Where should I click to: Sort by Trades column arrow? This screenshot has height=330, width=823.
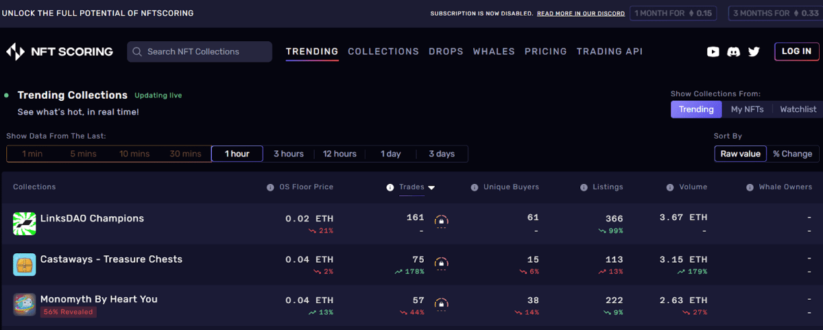click(x=431, y=187)
